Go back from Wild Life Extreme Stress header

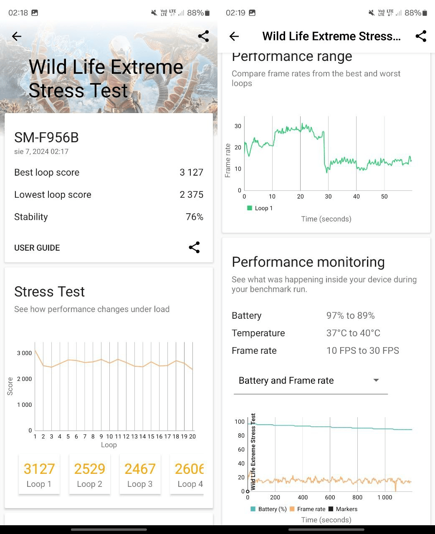[x=234, y=36]
